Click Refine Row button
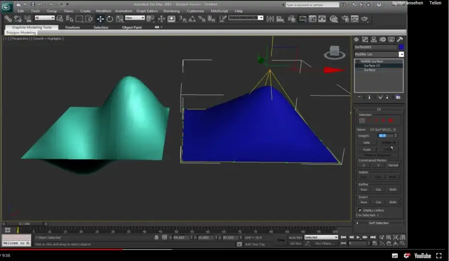The height and width of the screenshot is (261, 449). coord(364,190)
